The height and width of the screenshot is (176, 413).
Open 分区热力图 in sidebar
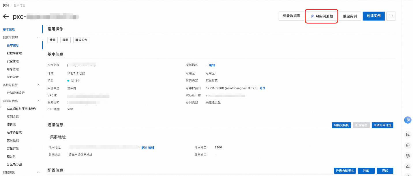coord(14,164)
